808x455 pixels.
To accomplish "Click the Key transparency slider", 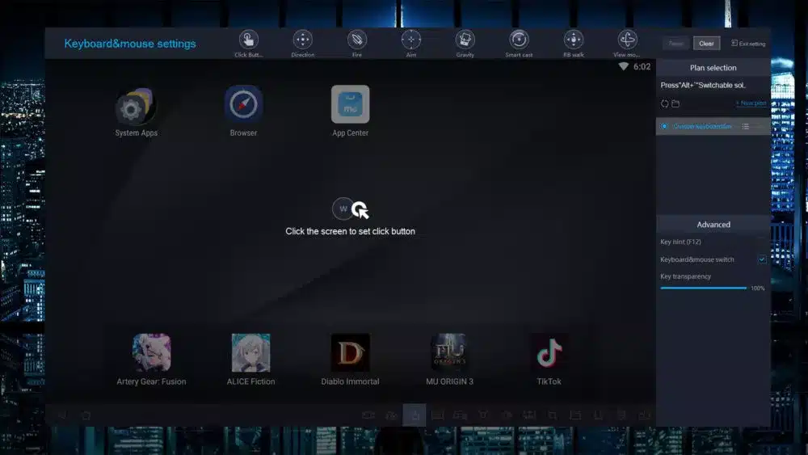I will (x=704, y=288).
